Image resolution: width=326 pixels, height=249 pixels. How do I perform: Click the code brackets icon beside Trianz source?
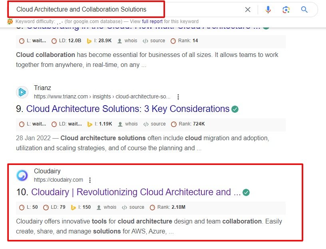(146, 124)
